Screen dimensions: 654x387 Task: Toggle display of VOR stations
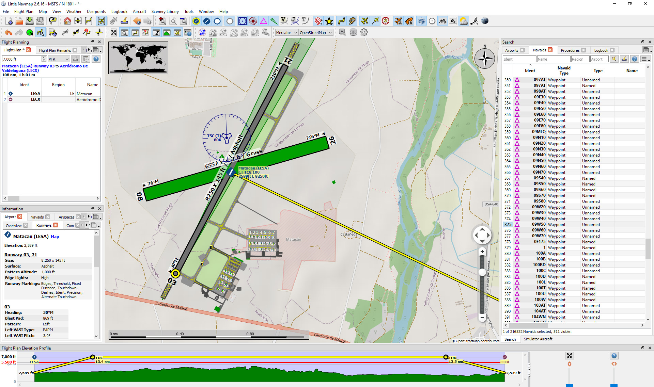pos(242,21)
